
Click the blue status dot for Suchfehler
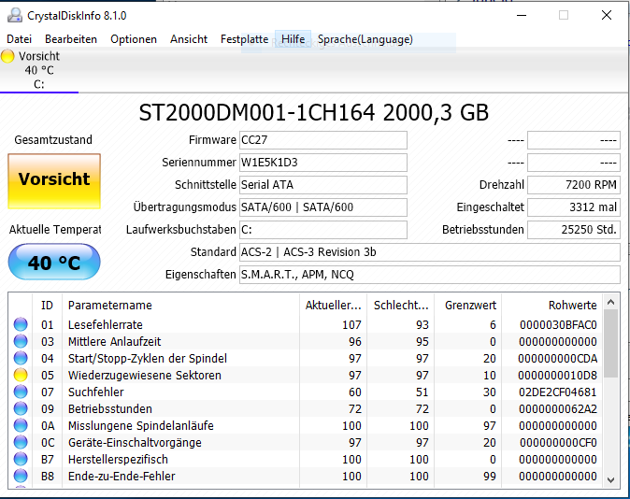point(21,392)
